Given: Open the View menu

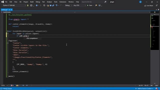Looking at the screenshot, I should click(15, 2).
